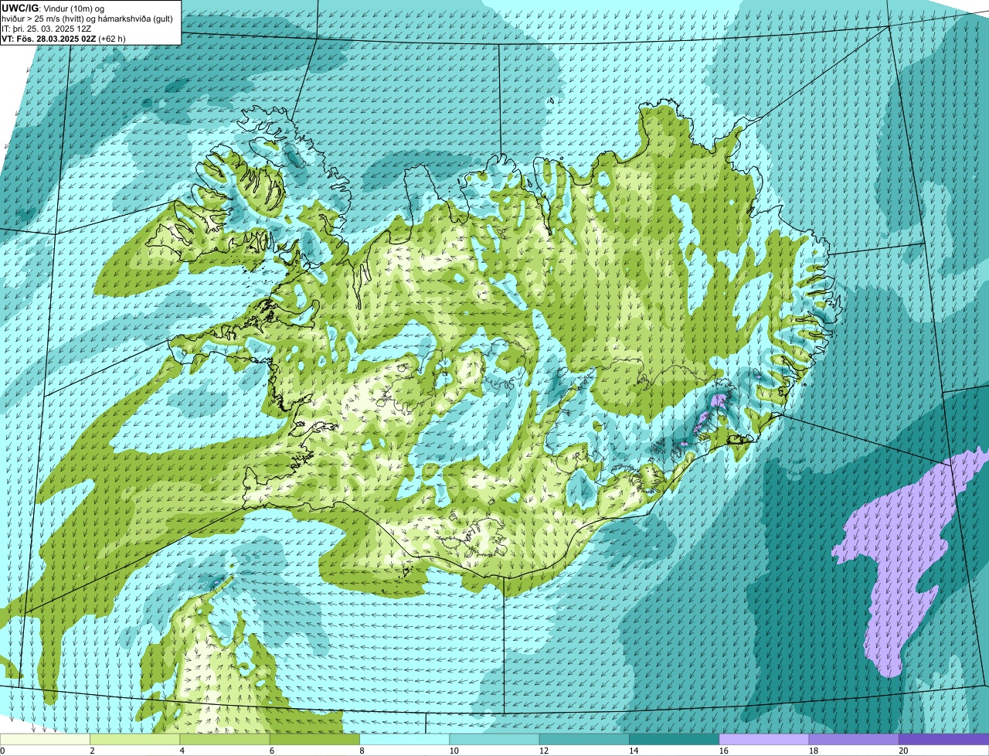
Task: Click the scale label '20'
Action: pos(902,751)
